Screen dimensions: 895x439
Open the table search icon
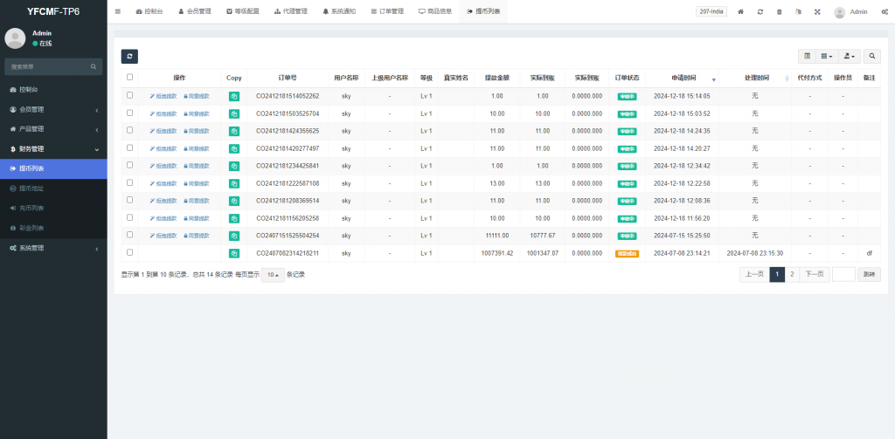[872, 56]
